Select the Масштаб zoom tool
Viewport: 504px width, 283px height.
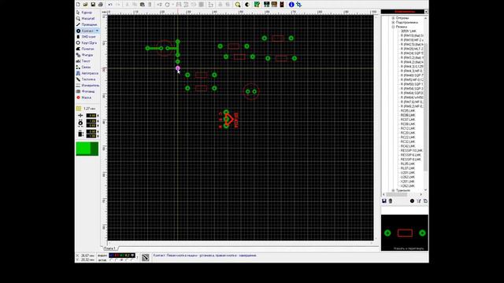[x=87, y=18]
